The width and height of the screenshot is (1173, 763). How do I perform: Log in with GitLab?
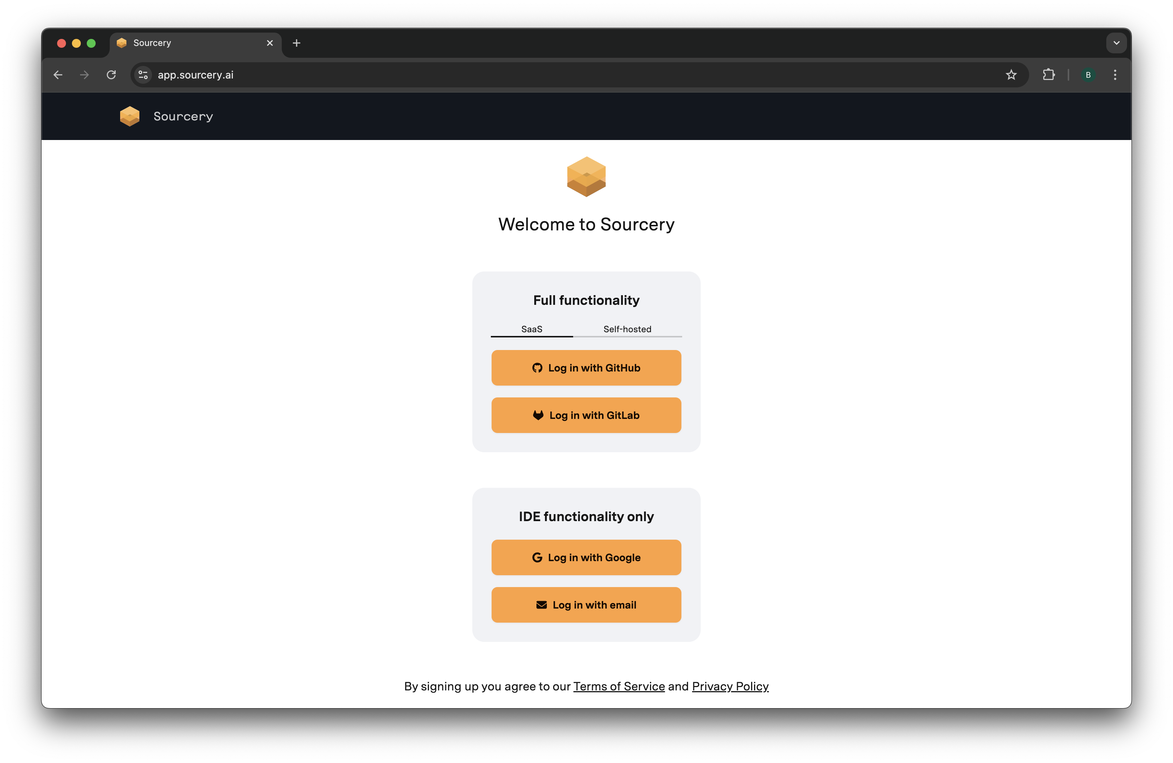(586, 415)
